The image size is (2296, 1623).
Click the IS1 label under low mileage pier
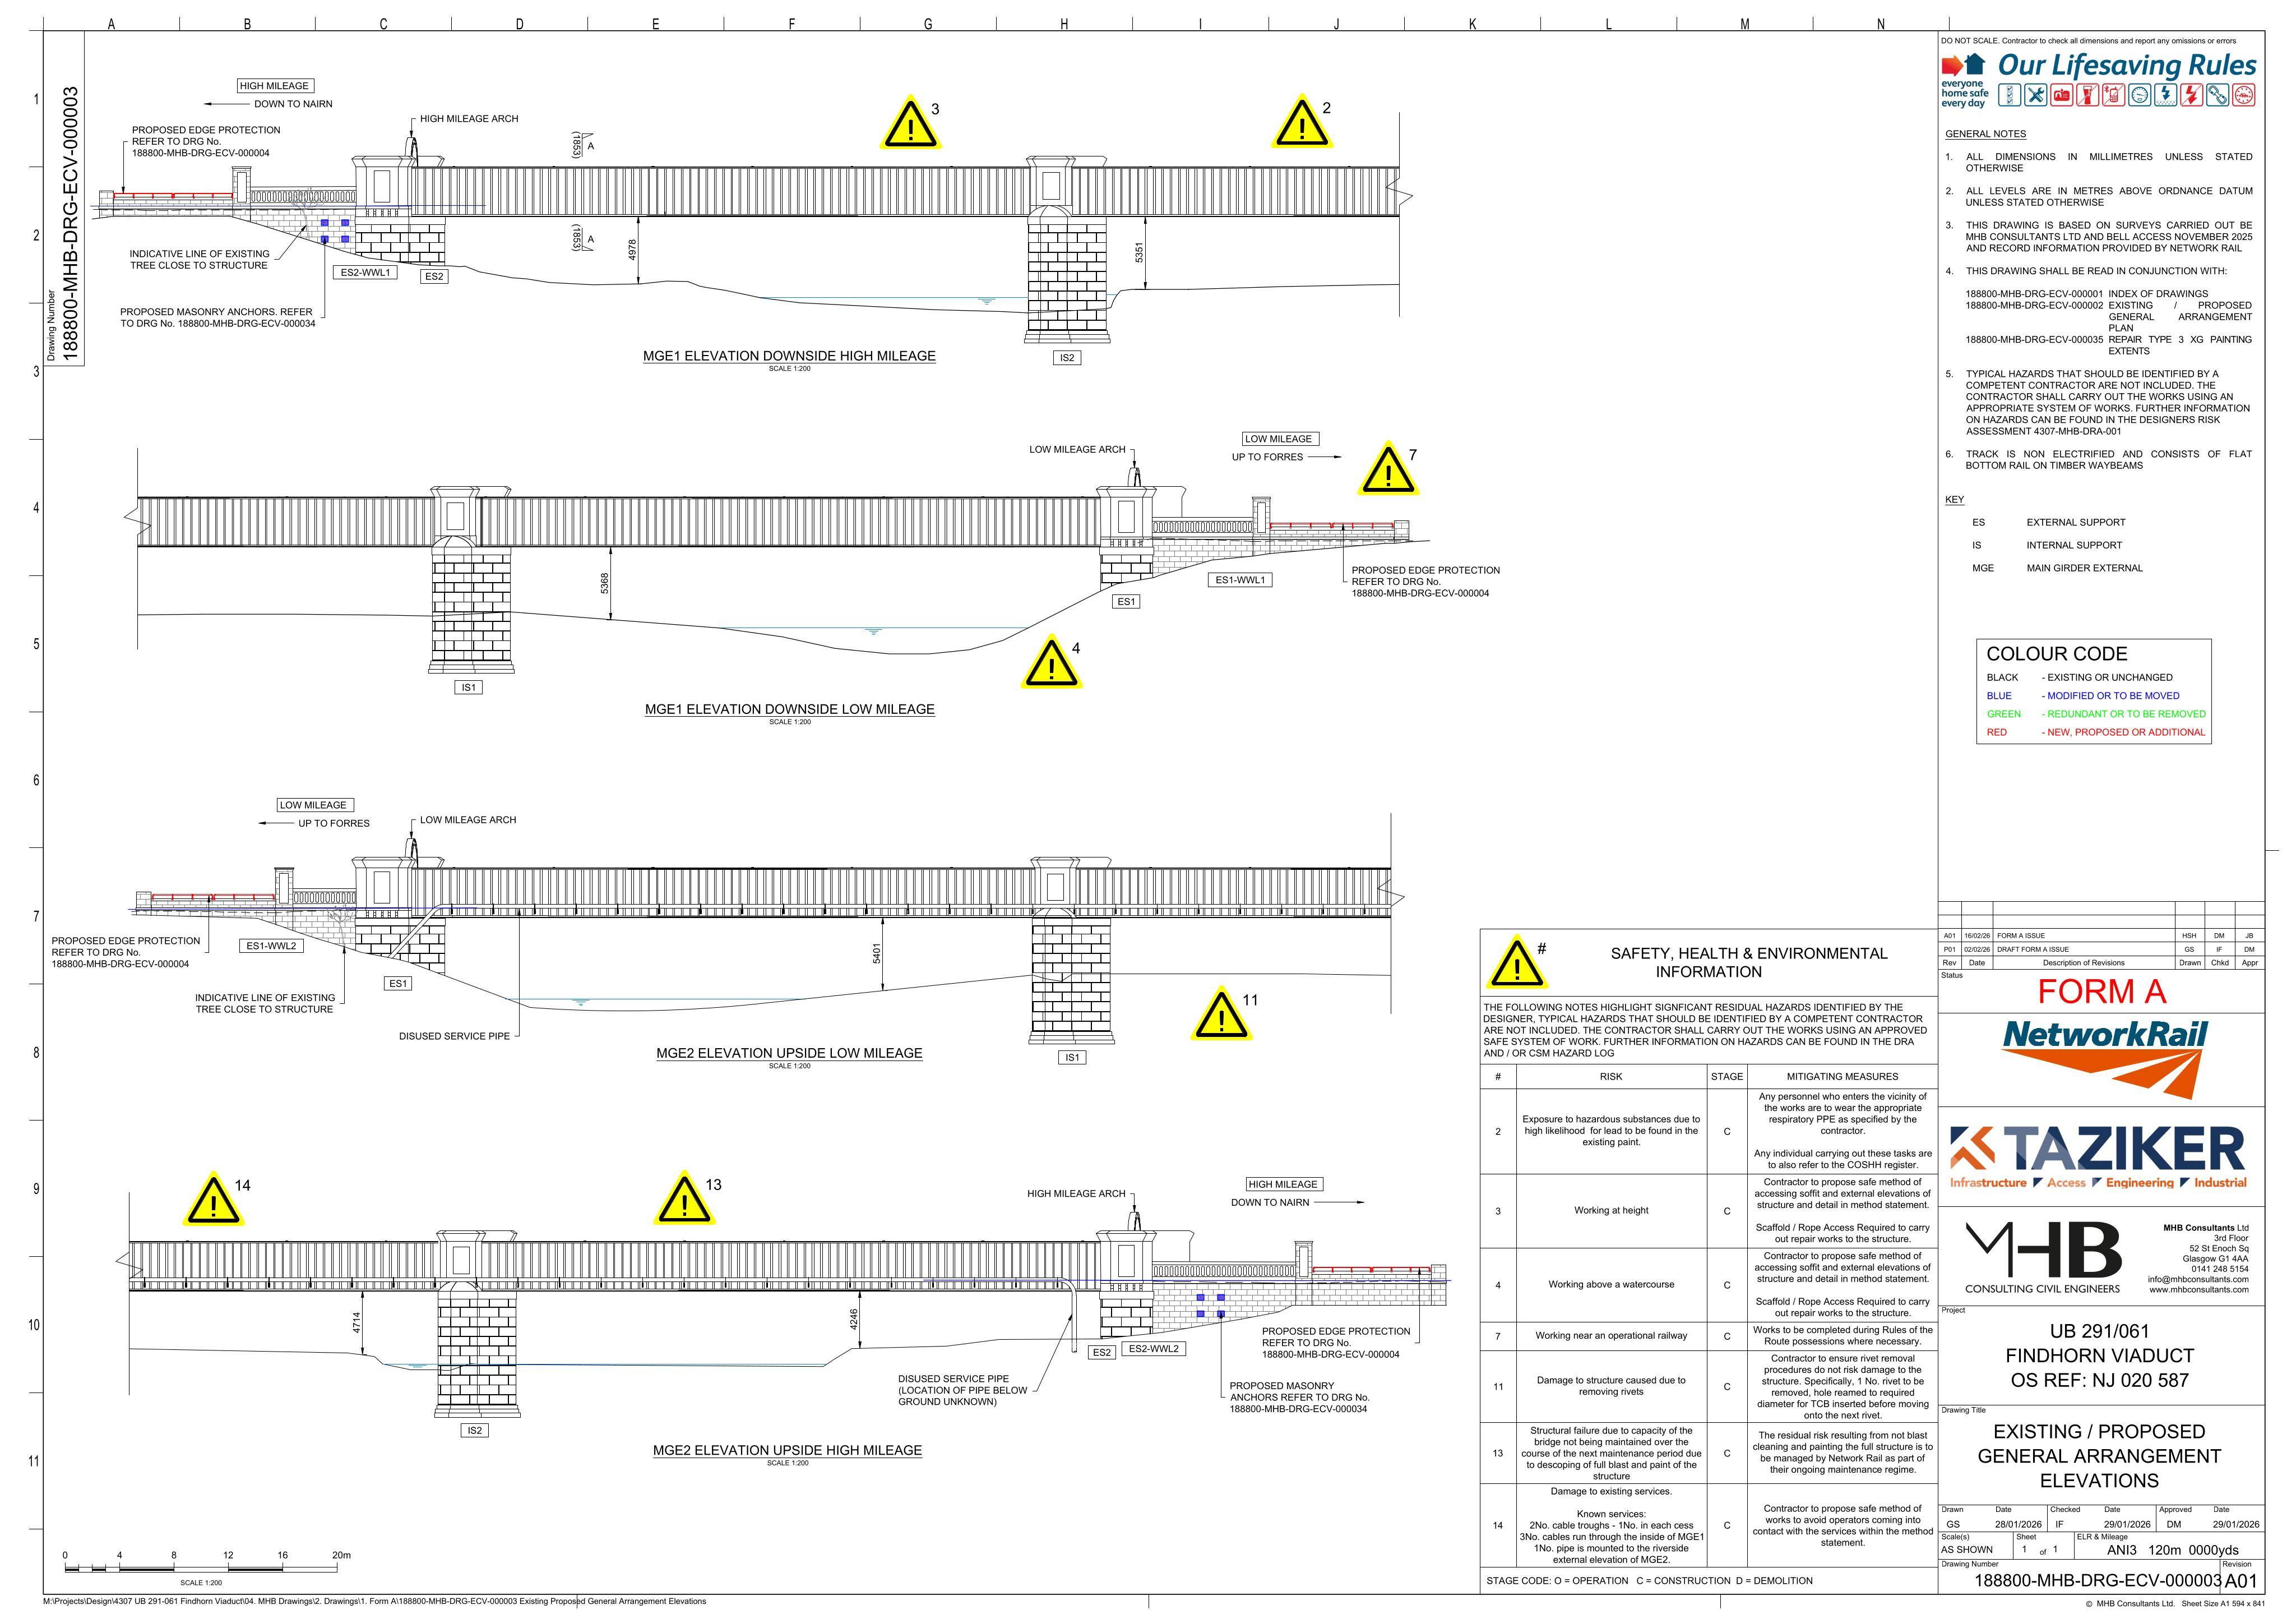point(469,688)
